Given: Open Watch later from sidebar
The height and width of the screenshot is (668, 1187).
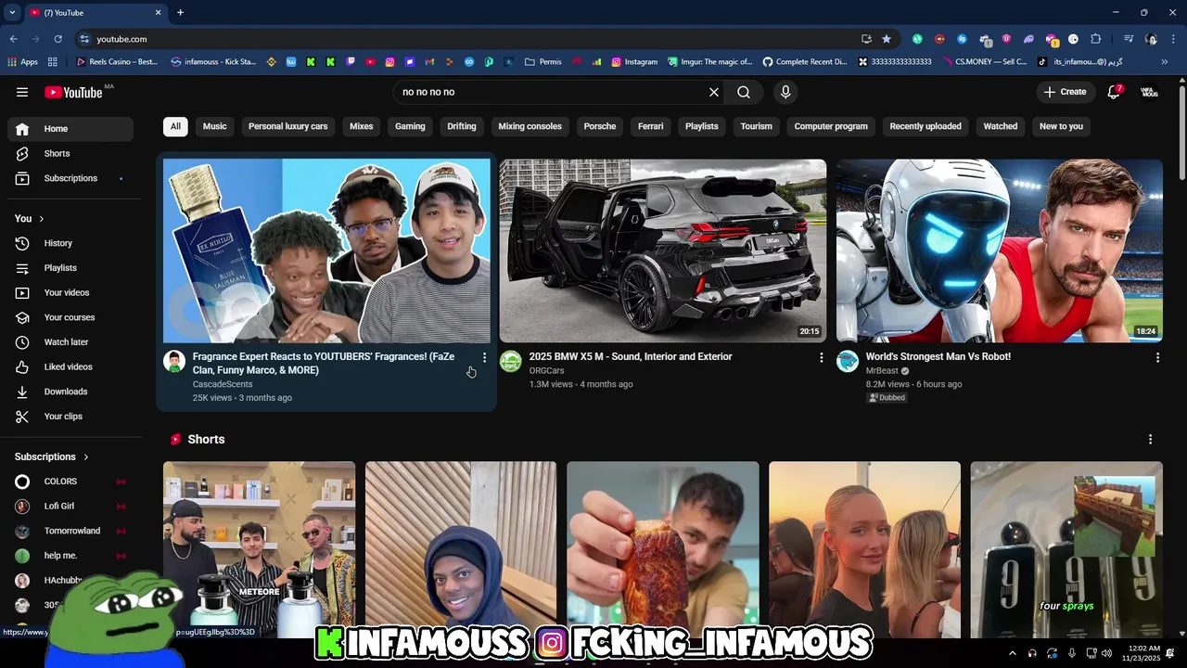Looking at the screenshot, I should click(x=70, y=342).
